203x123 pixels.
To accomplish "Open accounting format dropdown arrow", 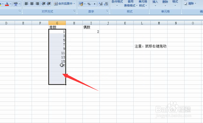I will tap(85, 4).
